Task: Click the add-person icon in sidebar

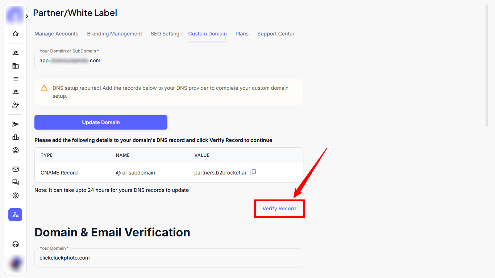Action: pyautogui.click(x=15, y=105)
